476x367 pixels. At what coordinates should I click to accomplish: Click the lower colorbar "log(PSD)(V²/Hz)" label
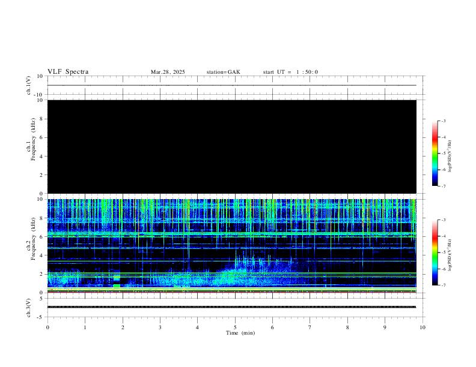click(x=450, y=255)
